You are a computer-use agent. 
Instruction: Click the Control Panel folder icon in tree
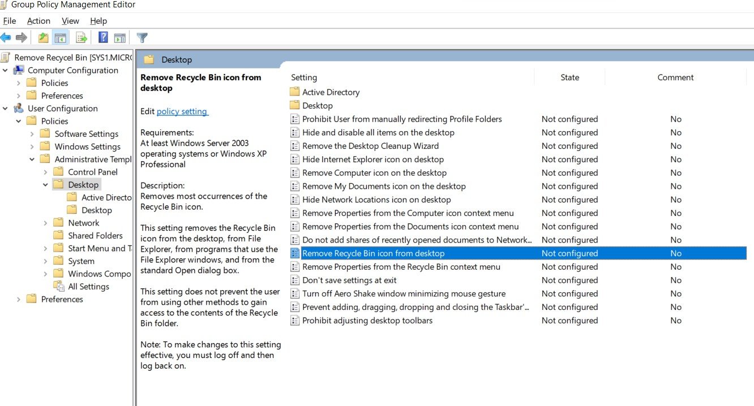59,171
